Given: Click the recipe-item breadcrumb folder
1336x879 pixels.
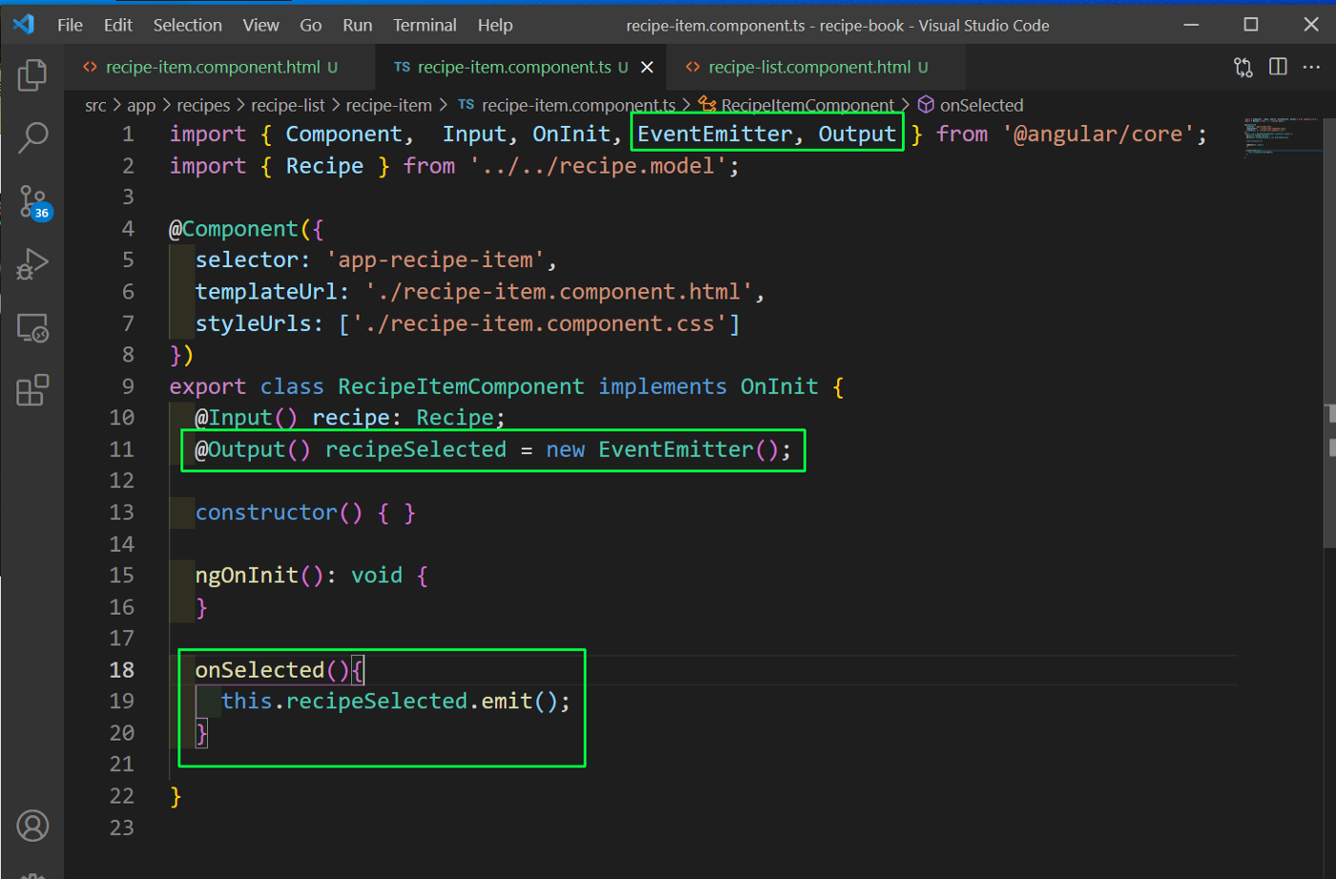Looking at the screenshot, I should [x=388, y=105].
